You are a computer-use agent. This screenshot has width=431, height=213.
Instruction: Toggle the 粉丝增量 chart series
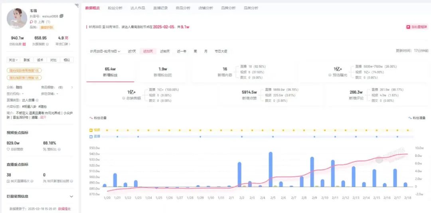point(417,118)
